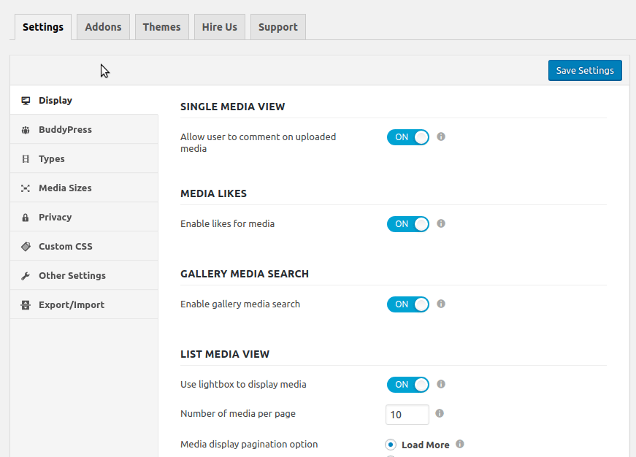Show info tooltip for Enable likes for media
The image size is (636, 457).
coord(440,224)
